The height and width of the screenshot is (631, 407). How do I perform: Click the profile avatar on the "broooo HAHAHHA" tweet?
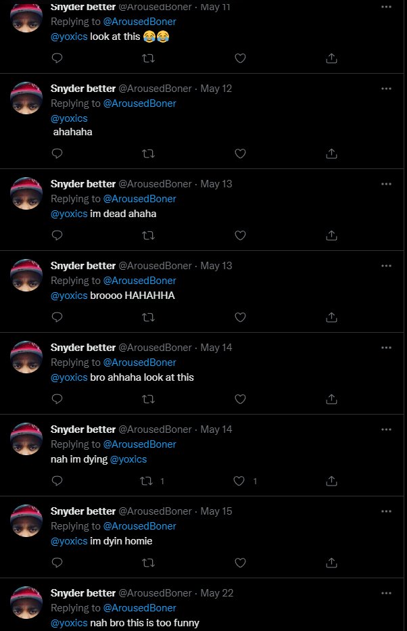tap(27, 275)
